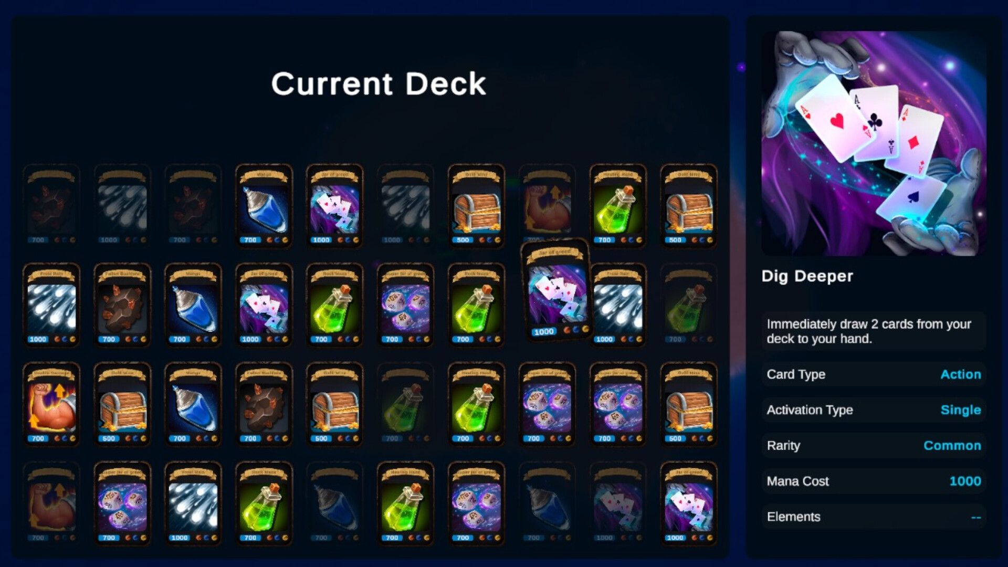Select the Rarity Common row
The width and height of the screenshot is (1008, 567).
(874, 446)
